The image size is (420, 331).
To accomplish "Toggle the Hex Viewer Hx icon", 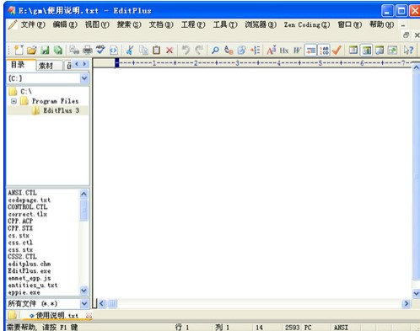I will (284, 51).
